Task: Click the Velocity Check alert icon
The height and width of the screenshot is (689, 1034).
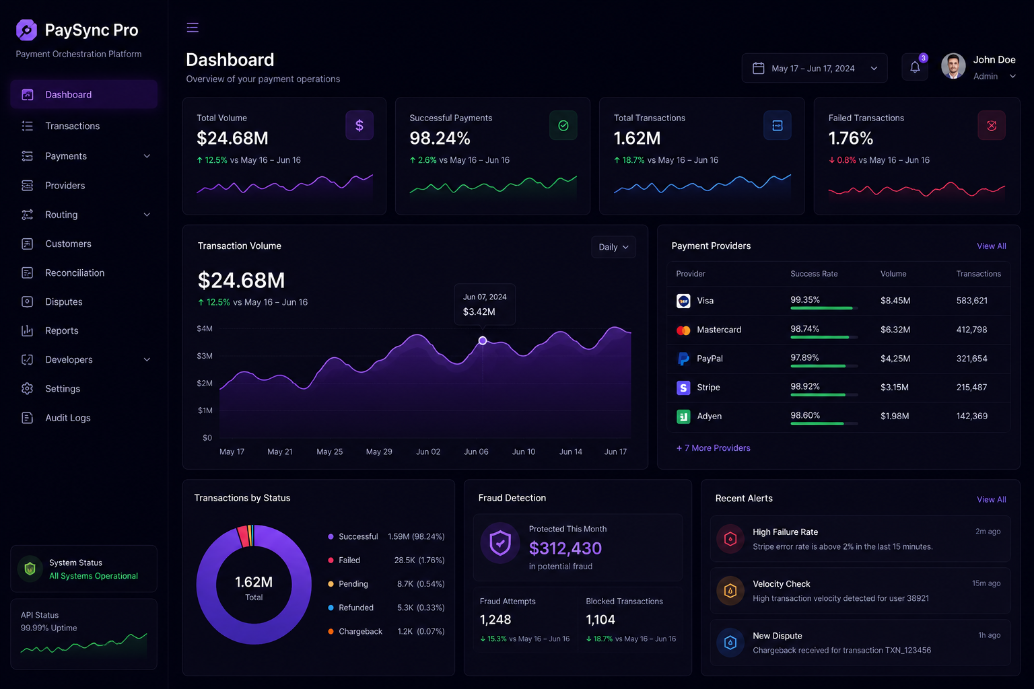Action: click(730, 591)
